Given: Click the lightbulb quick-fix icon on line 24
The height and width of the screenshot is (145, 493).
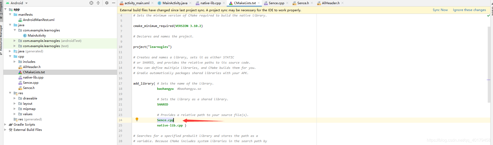Looking at the screenshot, I should pyautogui.click(x=137, y=119).
